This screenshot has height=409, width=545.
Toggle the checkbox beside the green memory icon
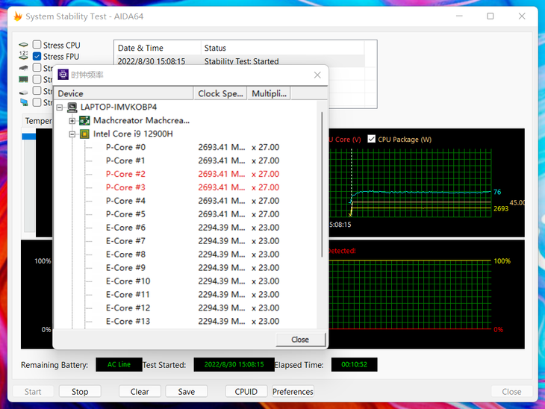tap(37, 79)
